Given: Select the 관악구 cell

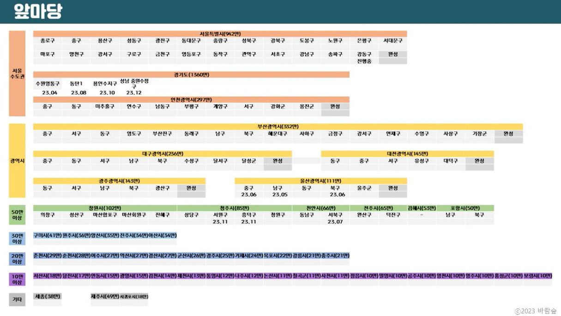Looking at the screenshot, I should coord(249,54).
